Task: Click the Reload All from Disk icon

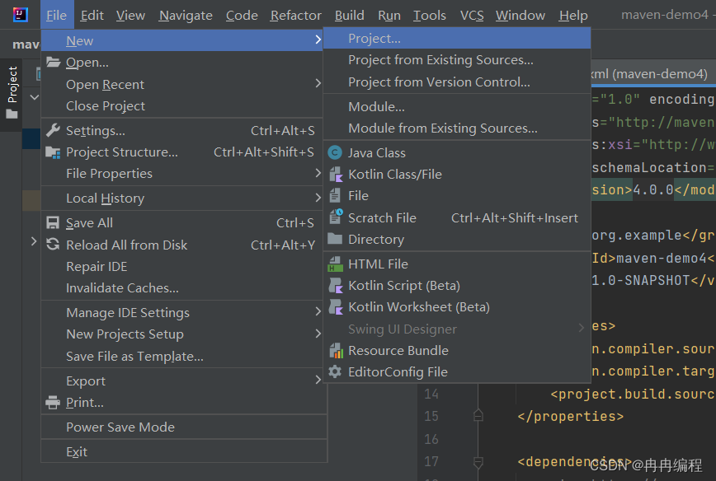Action: (53, 245)
